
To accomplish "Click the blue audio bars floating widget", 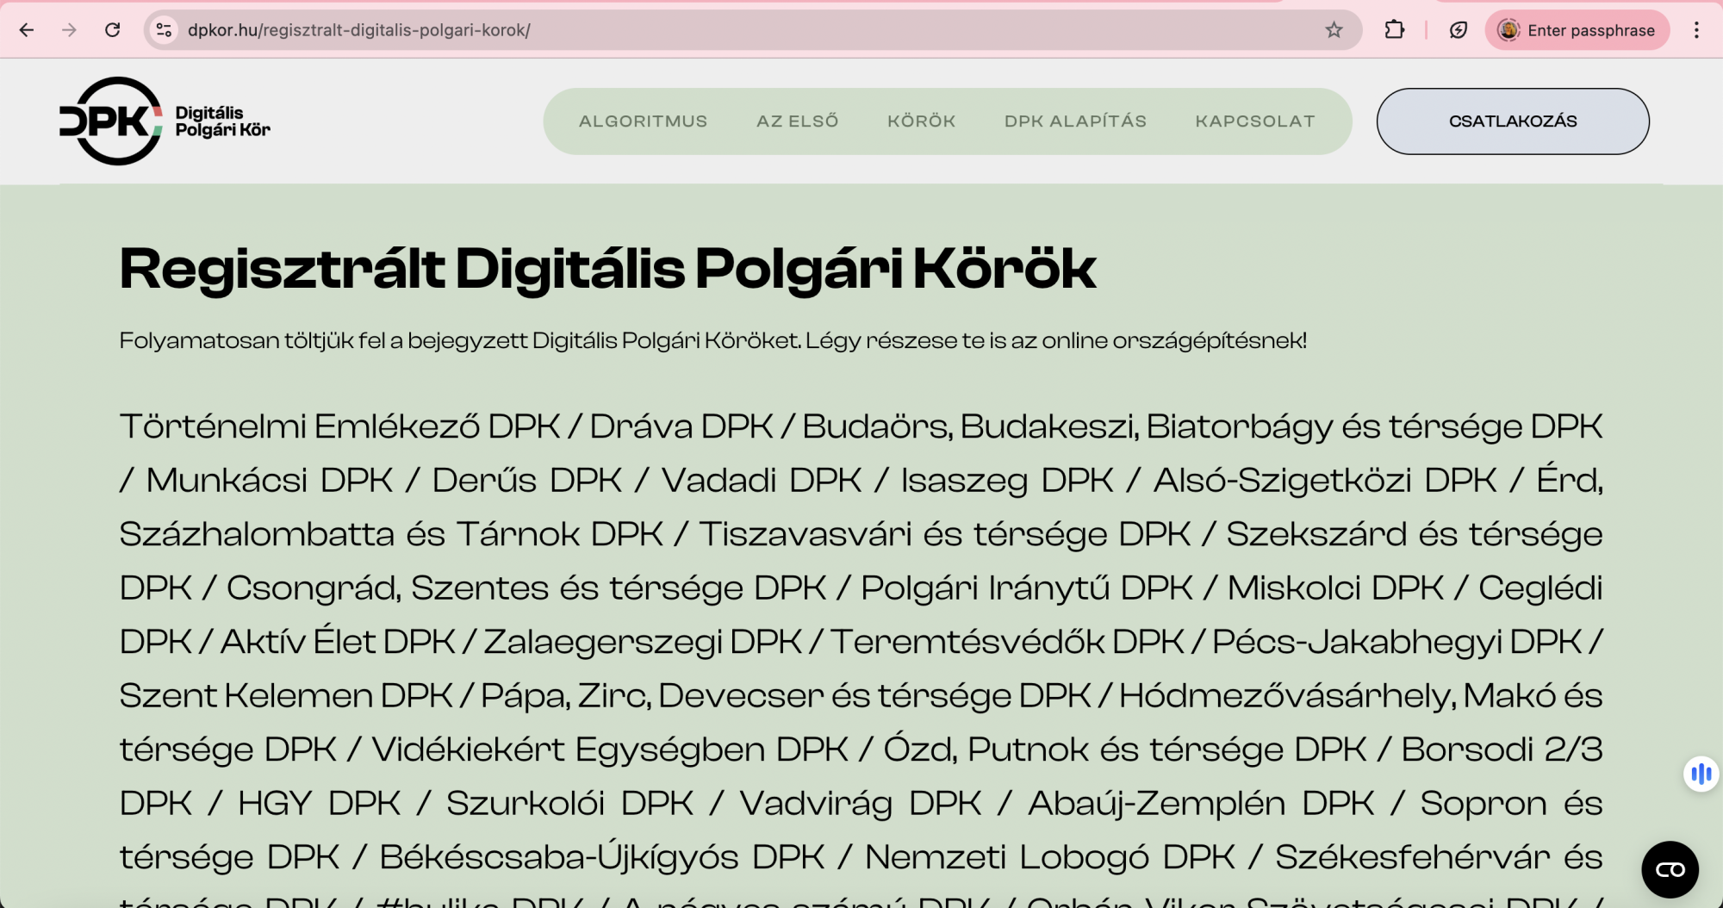I will pyautogui.click(x=1701, y=774).
